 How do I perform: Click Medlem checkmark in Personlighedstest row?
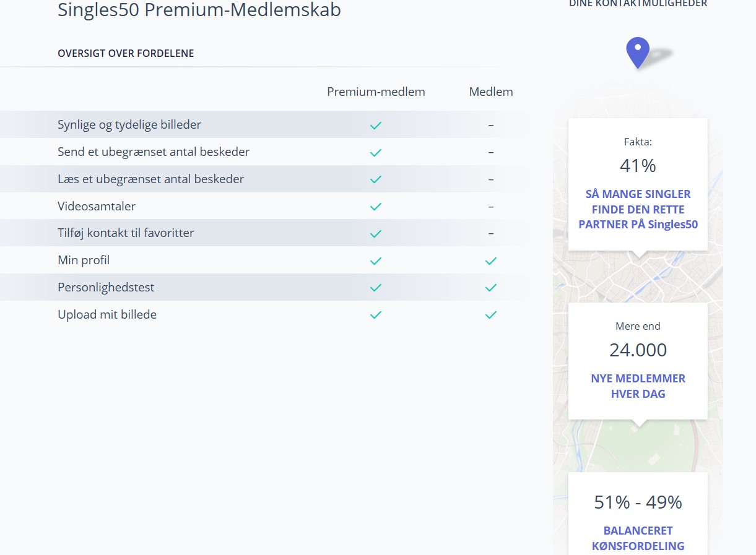click(491, 288)
